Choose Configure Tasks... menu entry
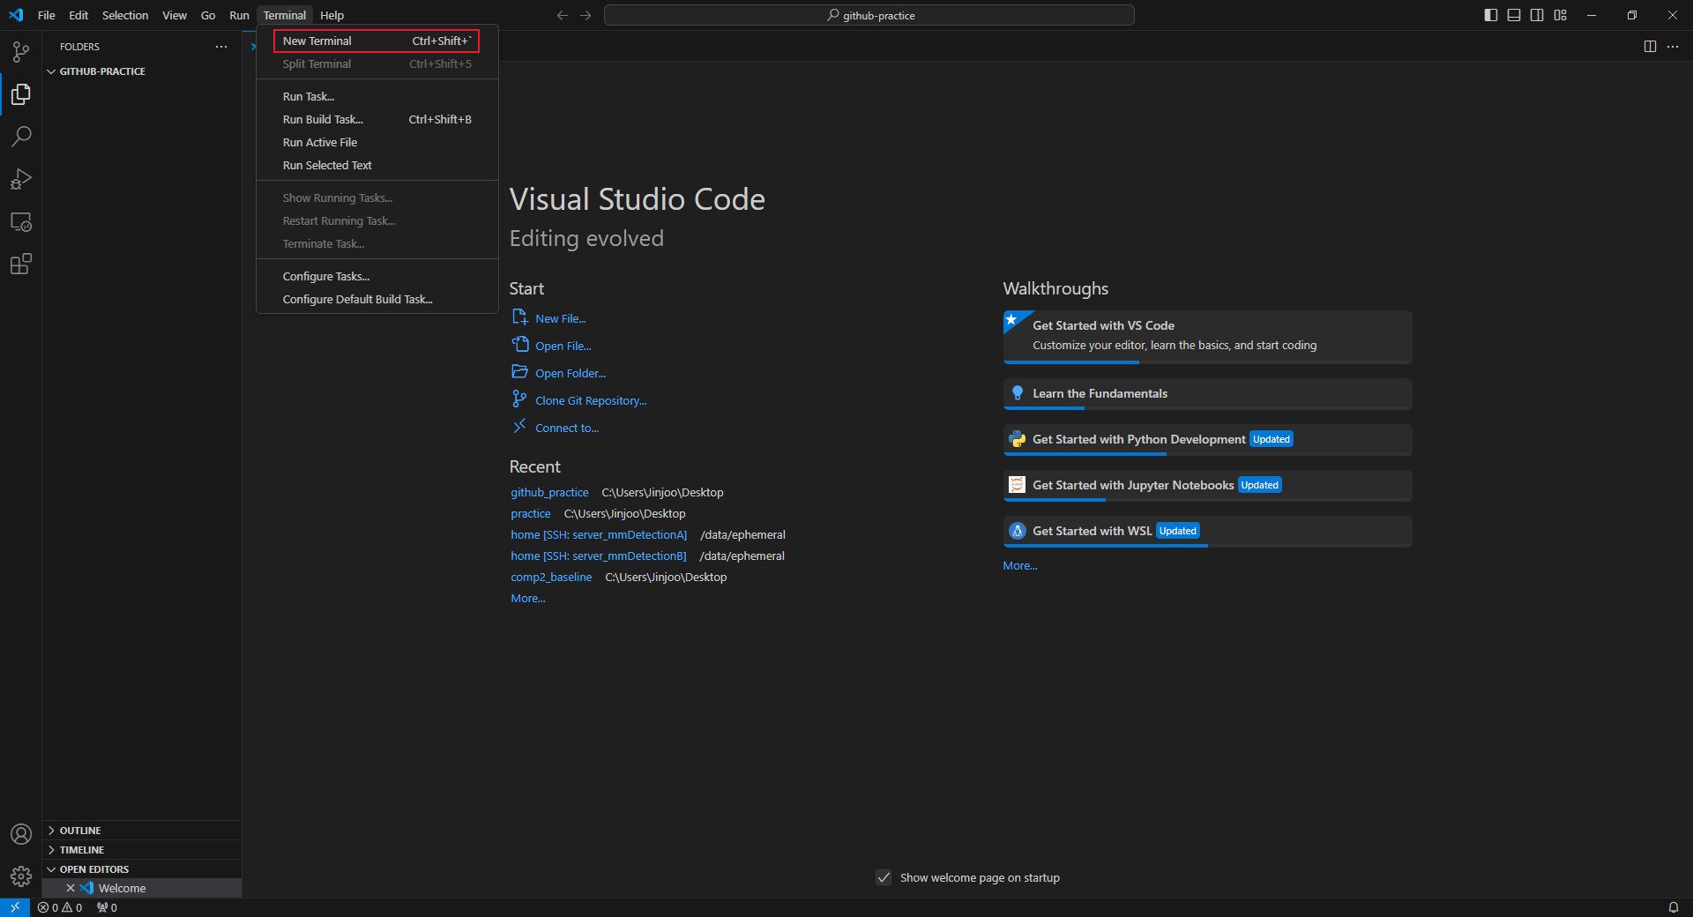Screen dimensions: 1693x917 tap(326, 277)
